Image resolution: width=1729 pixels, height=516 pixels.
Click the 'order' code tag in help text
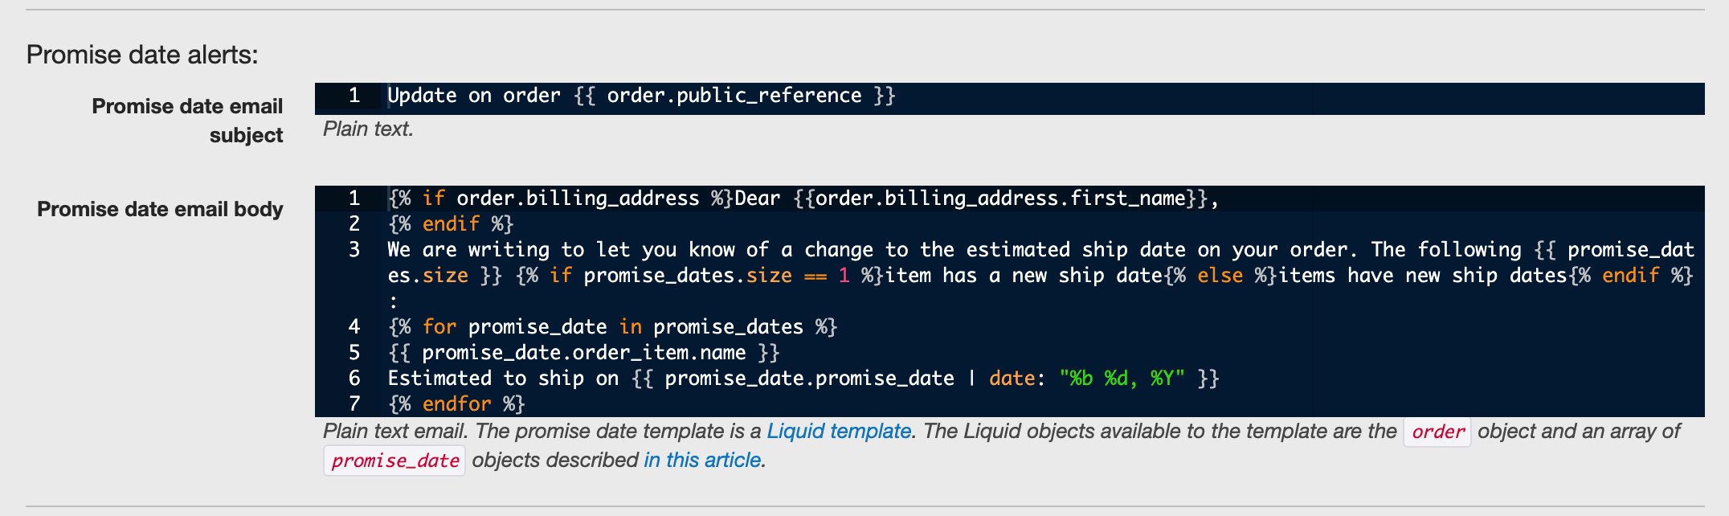pyautogui.click(x=1437, y=432)
